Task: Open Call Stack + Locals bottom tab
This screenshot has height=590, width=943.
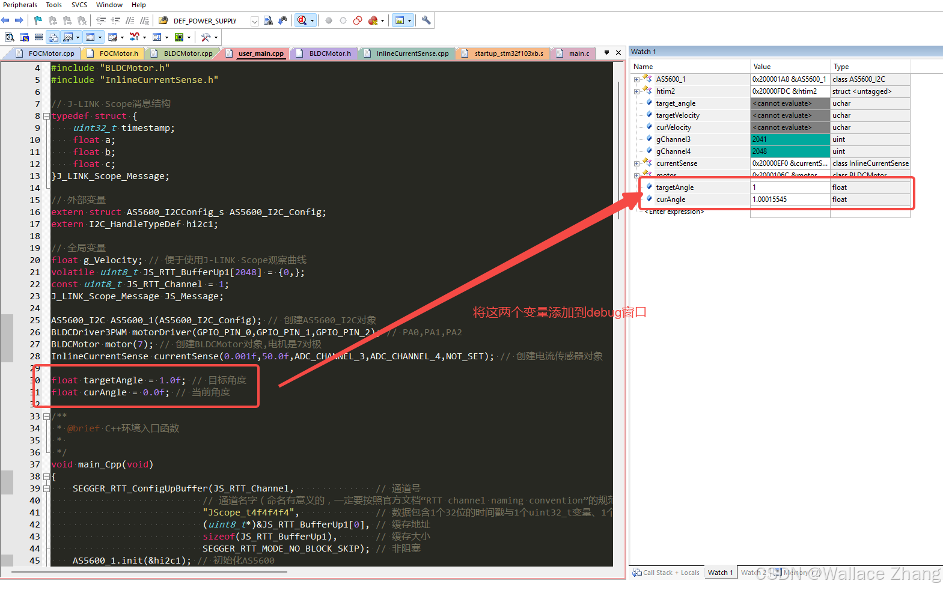Action: point(666,573)
